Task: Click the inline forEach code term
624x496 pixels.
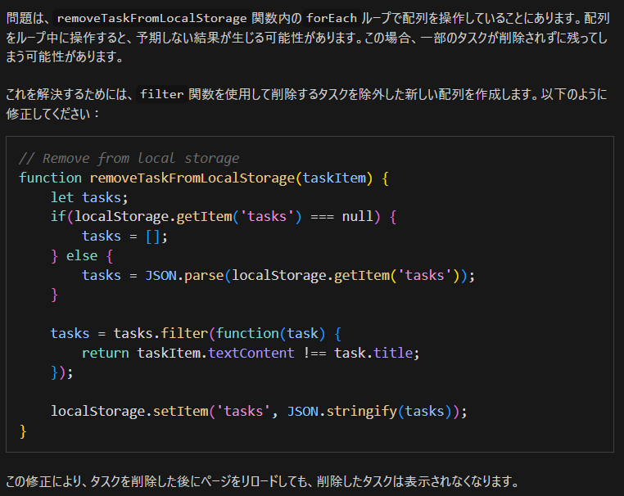Action: coord(331,18)
